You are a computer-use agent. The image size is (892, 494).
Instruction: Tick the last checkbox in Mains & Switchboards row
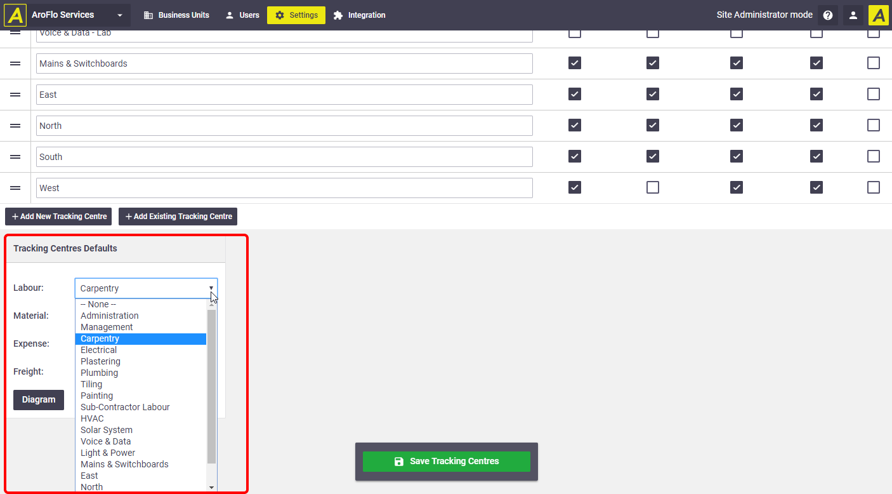click(874, 63)
